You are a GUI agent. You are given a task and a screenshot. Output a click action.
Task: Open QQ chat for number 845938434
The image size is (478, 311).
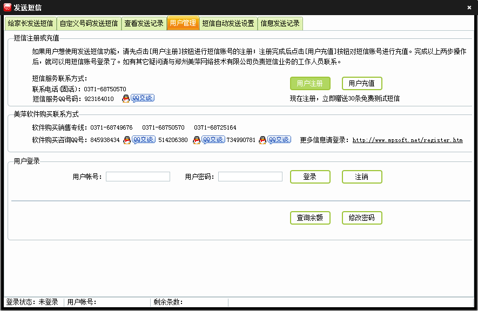click(x=139, y=140)
